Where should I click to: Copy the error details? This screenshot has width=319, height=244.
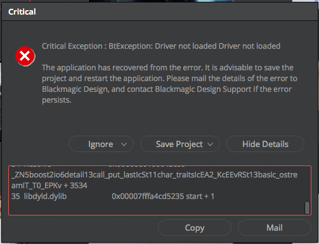click(x=195, y=228)
